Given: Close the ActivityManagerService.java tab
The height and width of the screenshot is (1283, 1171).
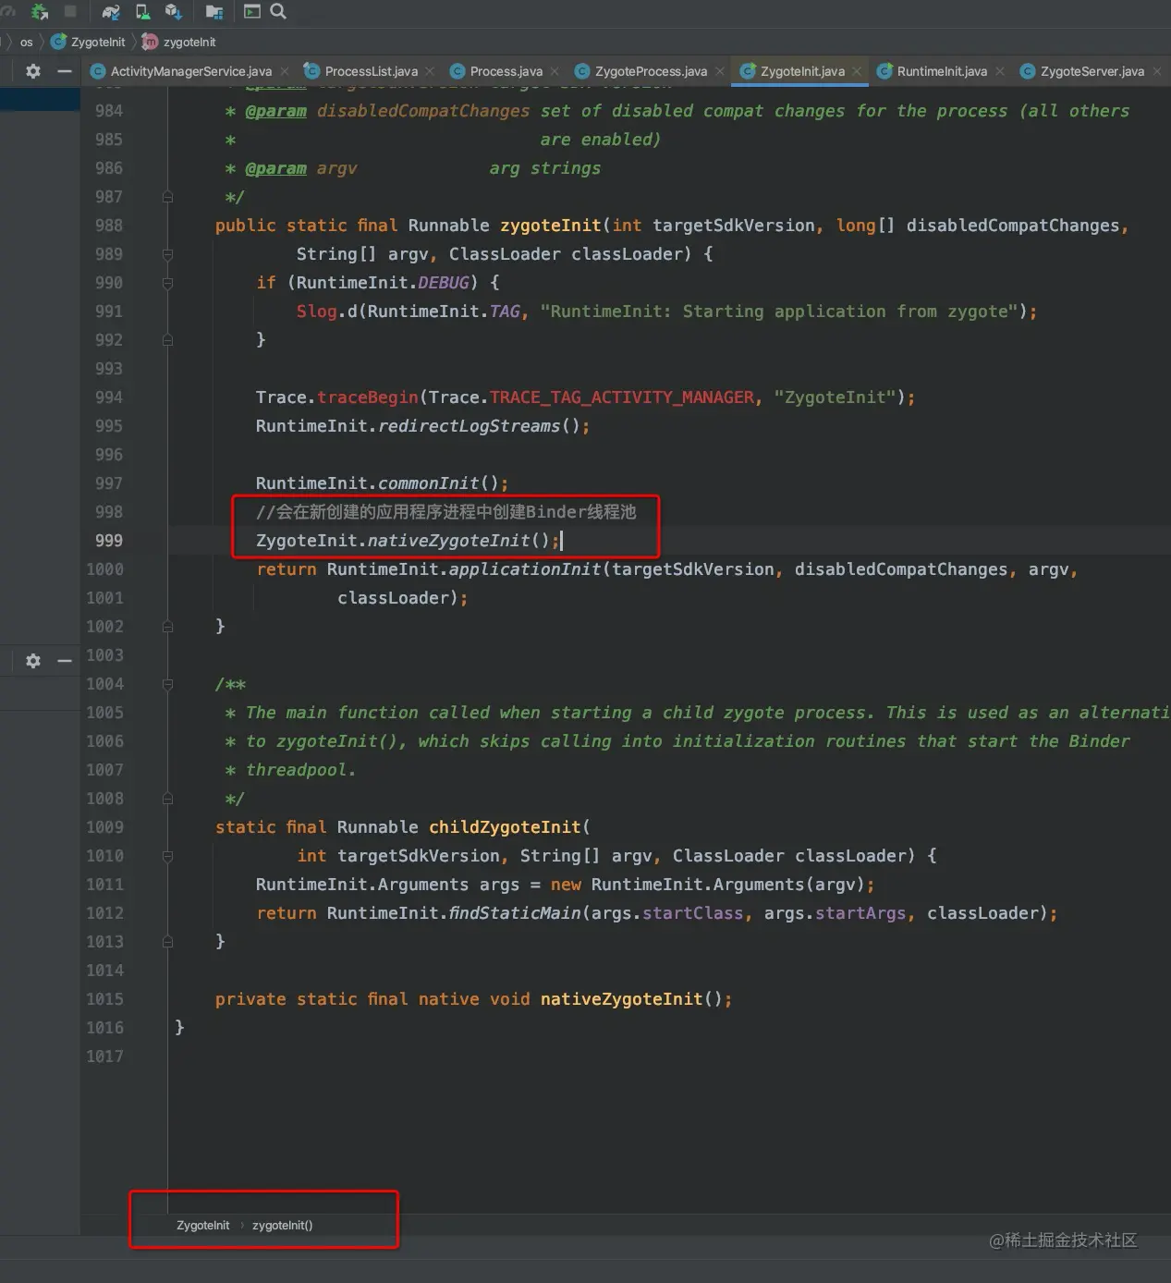Looking at the screenshot, I should 285,71.
